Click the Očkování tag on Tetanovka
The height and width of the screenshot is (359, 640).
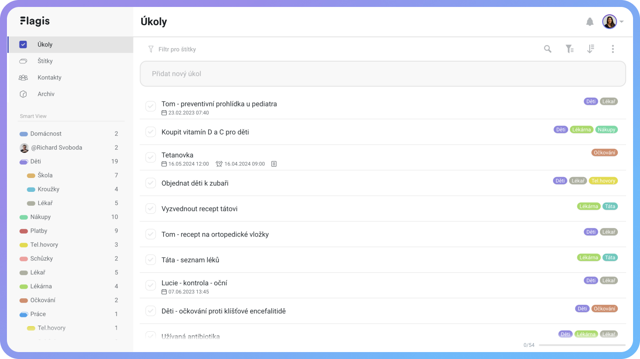[x=604, y=153]
